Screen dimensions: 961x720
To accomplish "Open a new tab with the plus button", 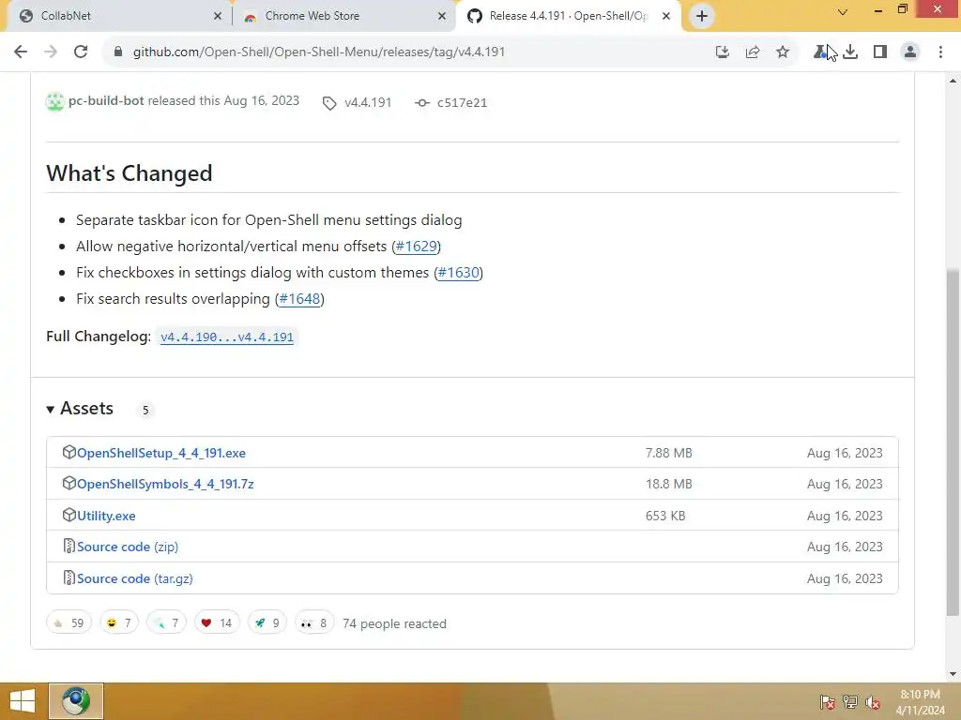I will tap(702, 16).
